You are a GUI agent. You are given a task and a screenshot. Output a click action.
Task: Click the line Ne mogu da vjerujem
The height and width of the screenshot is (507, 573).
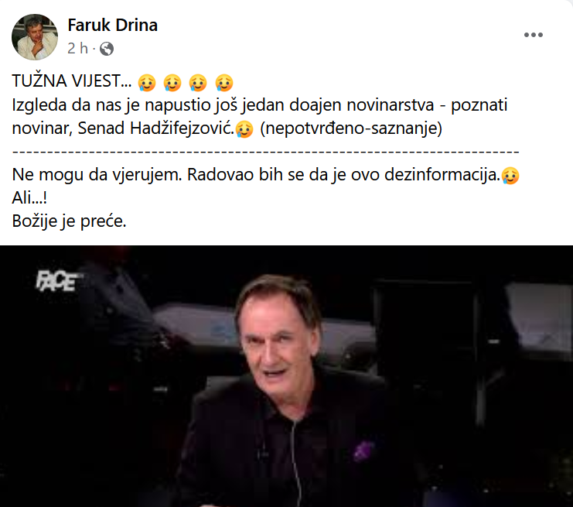click(x=97, y=175)
